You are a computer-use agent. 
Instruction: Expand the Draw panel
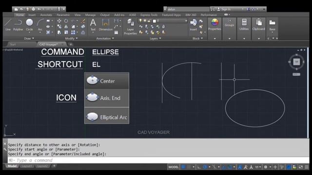(x=29, y=38)
